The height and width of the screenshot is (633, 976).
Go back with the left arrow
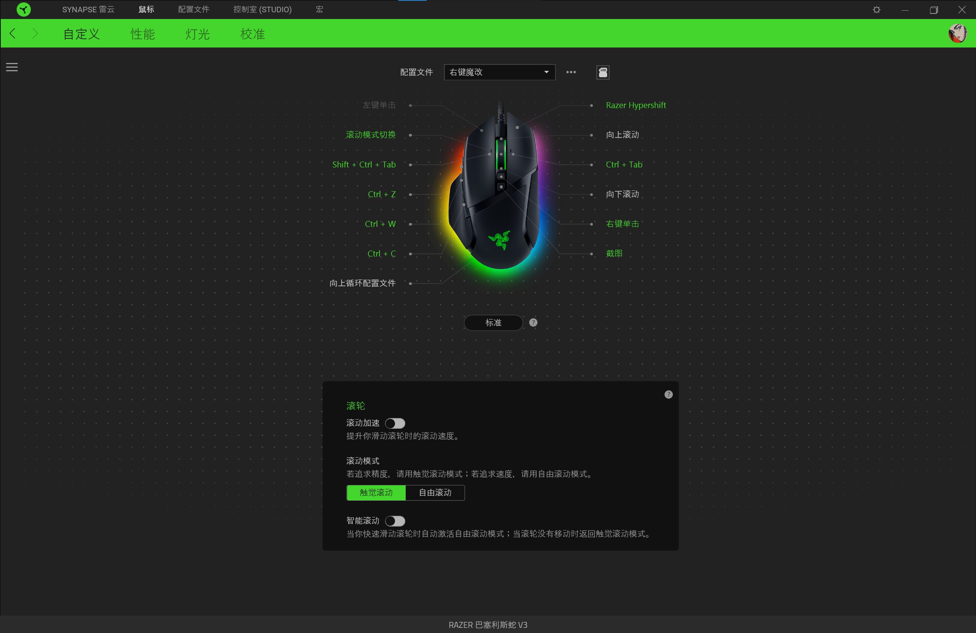click(13, 33)
